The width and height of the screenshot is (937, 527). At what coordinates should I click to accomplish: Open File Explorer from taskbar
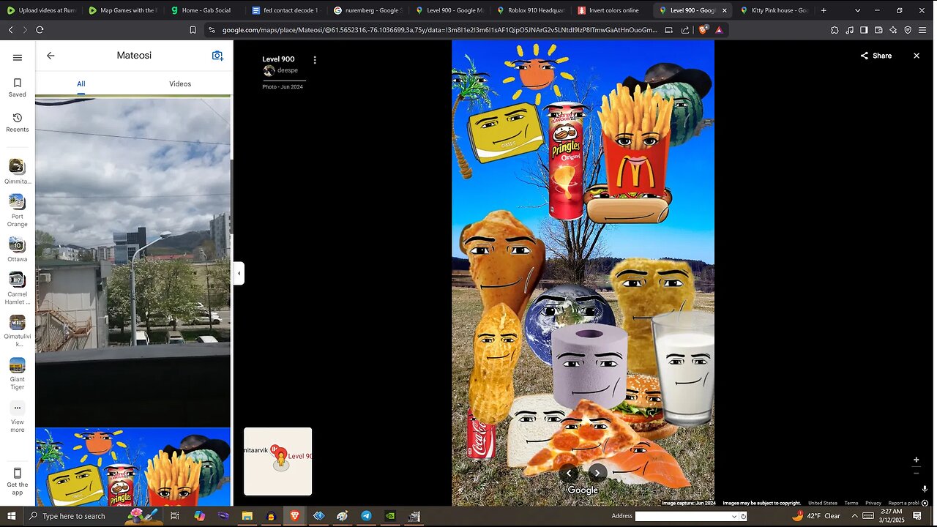click(x=247, y=516)
